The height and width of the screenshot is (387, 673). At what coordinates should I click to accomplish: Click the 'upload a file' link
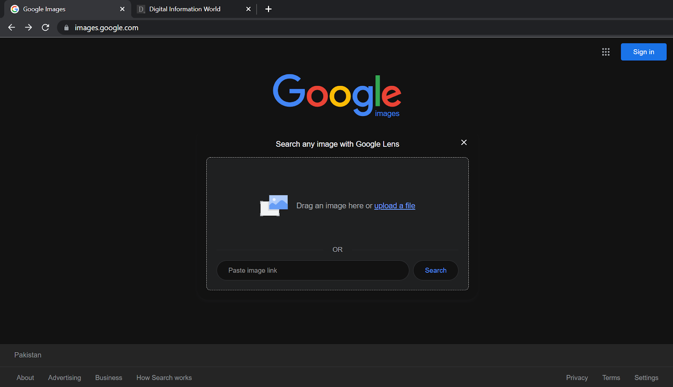pos(395,206)
